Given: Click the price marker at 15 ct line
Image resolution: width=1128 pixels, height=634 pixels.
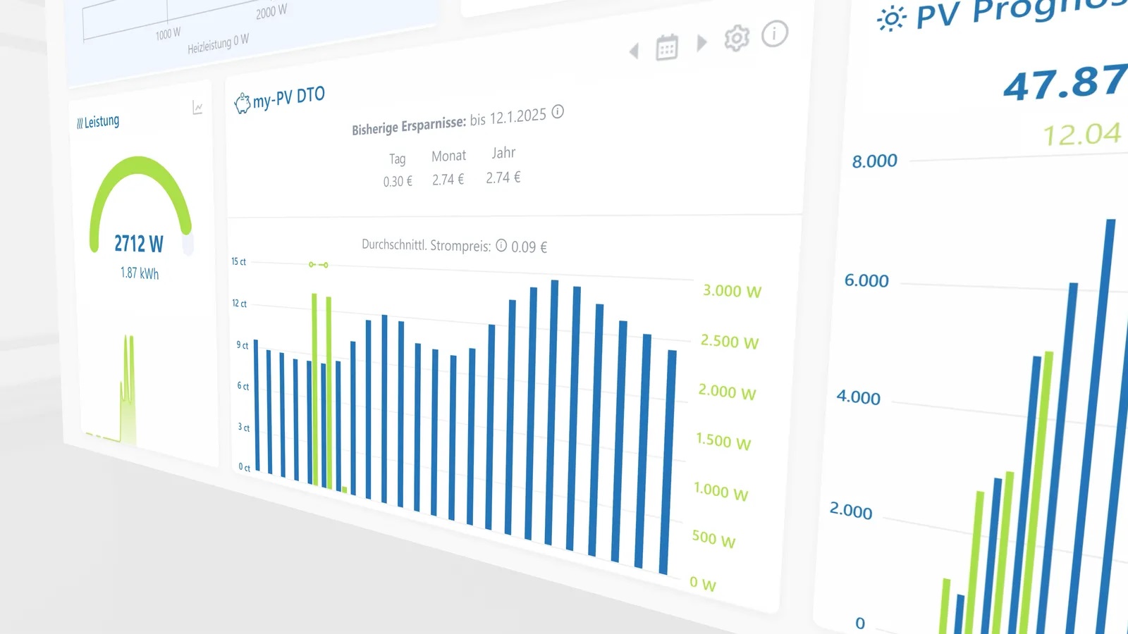Looking at the screenshot, I should coord(319,265).
